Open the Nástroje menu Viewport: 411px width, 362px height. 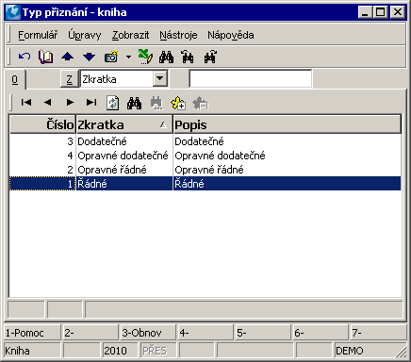coord(178,35)
